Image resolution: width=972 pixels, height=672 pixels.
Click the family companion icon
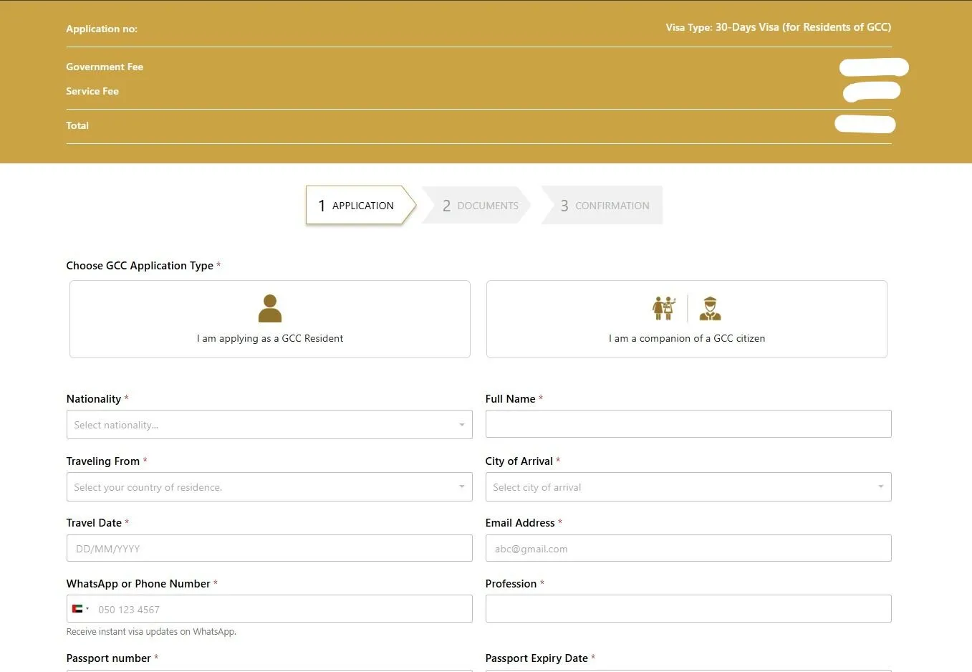664,308
